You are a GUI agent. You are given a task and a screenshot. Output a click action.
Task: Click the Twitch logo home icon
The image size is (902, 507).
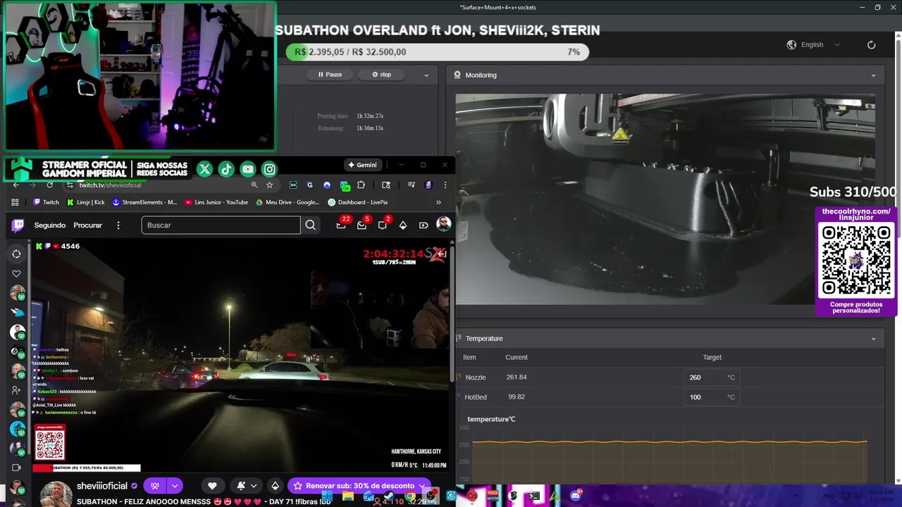[x=18, y=225]
